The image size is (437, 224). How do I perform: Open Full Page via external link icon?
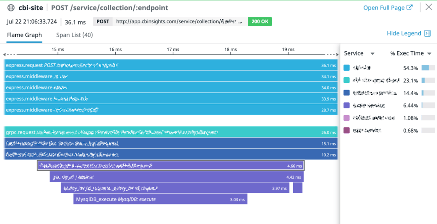click(409, 8)
